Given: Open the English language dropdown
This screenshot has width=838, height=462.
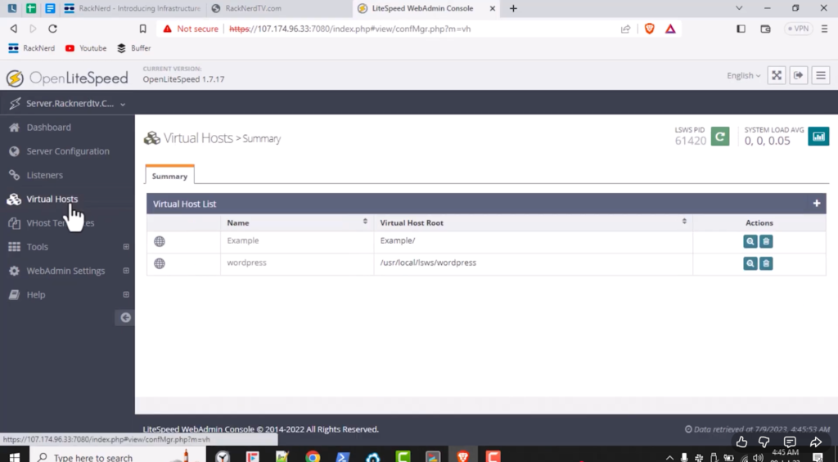Looking at the screenshot, I should click(743, 75).
